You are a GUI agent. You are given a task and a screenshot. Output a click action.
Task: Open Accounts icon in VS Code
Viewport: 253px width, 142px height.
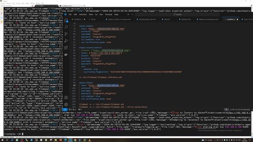[x=66, y=97]
